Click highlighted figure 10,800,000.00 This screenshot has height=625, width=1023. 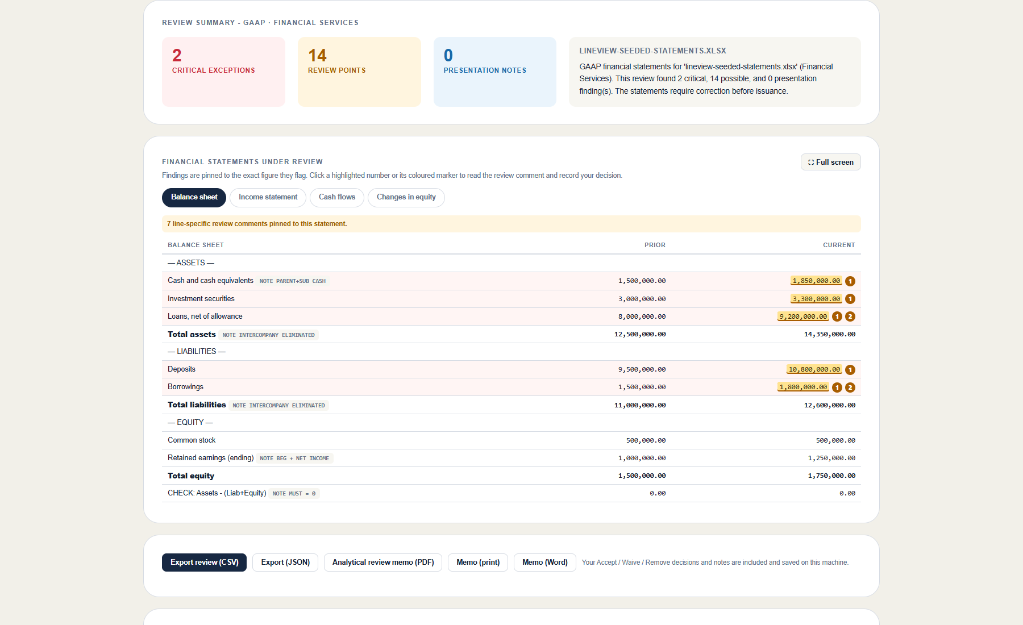click(814, 370)
